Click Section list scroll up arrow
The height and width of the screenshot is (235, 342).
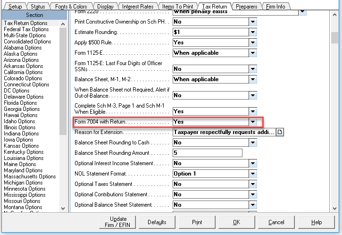pos(63,24)
